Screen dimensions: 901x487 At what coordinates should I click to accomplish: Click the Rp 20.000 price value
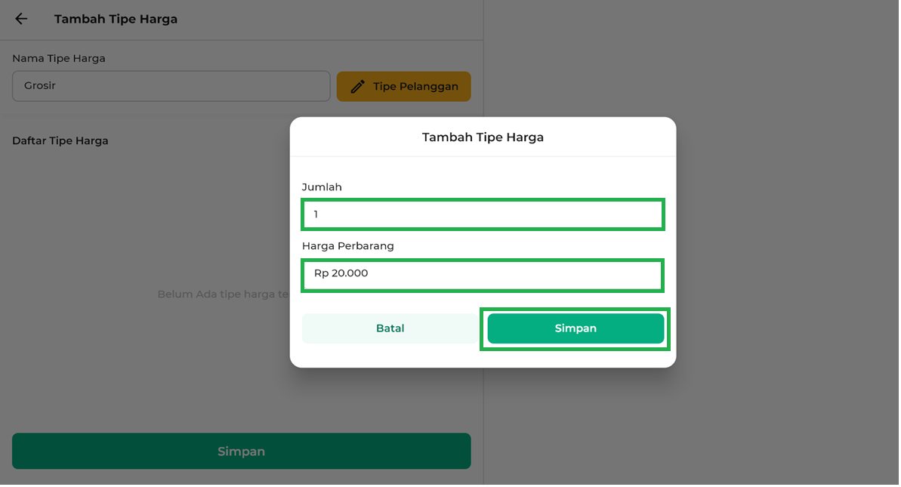(x=341, y=273)
